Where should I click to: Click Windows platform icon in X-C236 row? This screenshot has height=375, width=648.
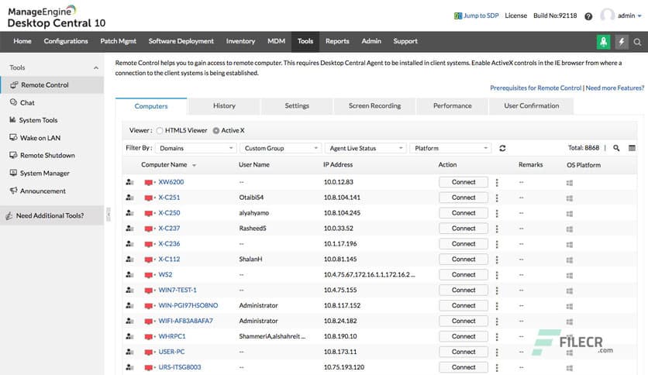(570, 245)
